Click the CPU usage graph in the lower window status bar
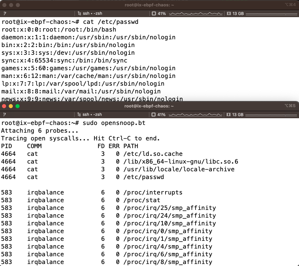The height and width of the screenshot is (266, 299). pyautogui.click(x=195, y=115)
